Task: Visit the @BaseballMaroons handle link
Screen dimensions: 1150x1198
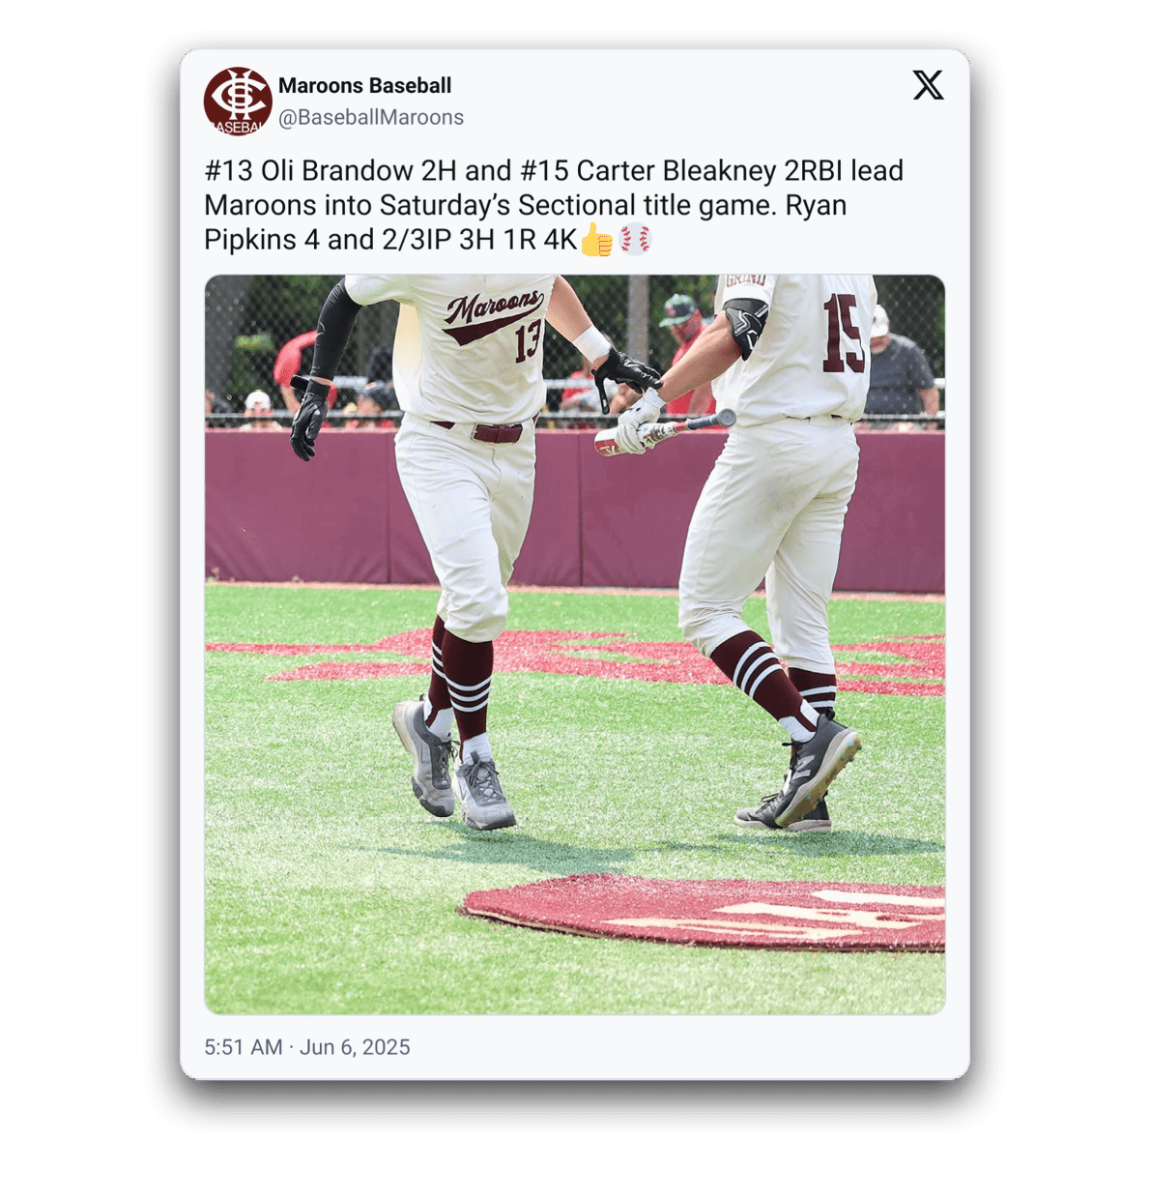Action: (x=371, y=117)
